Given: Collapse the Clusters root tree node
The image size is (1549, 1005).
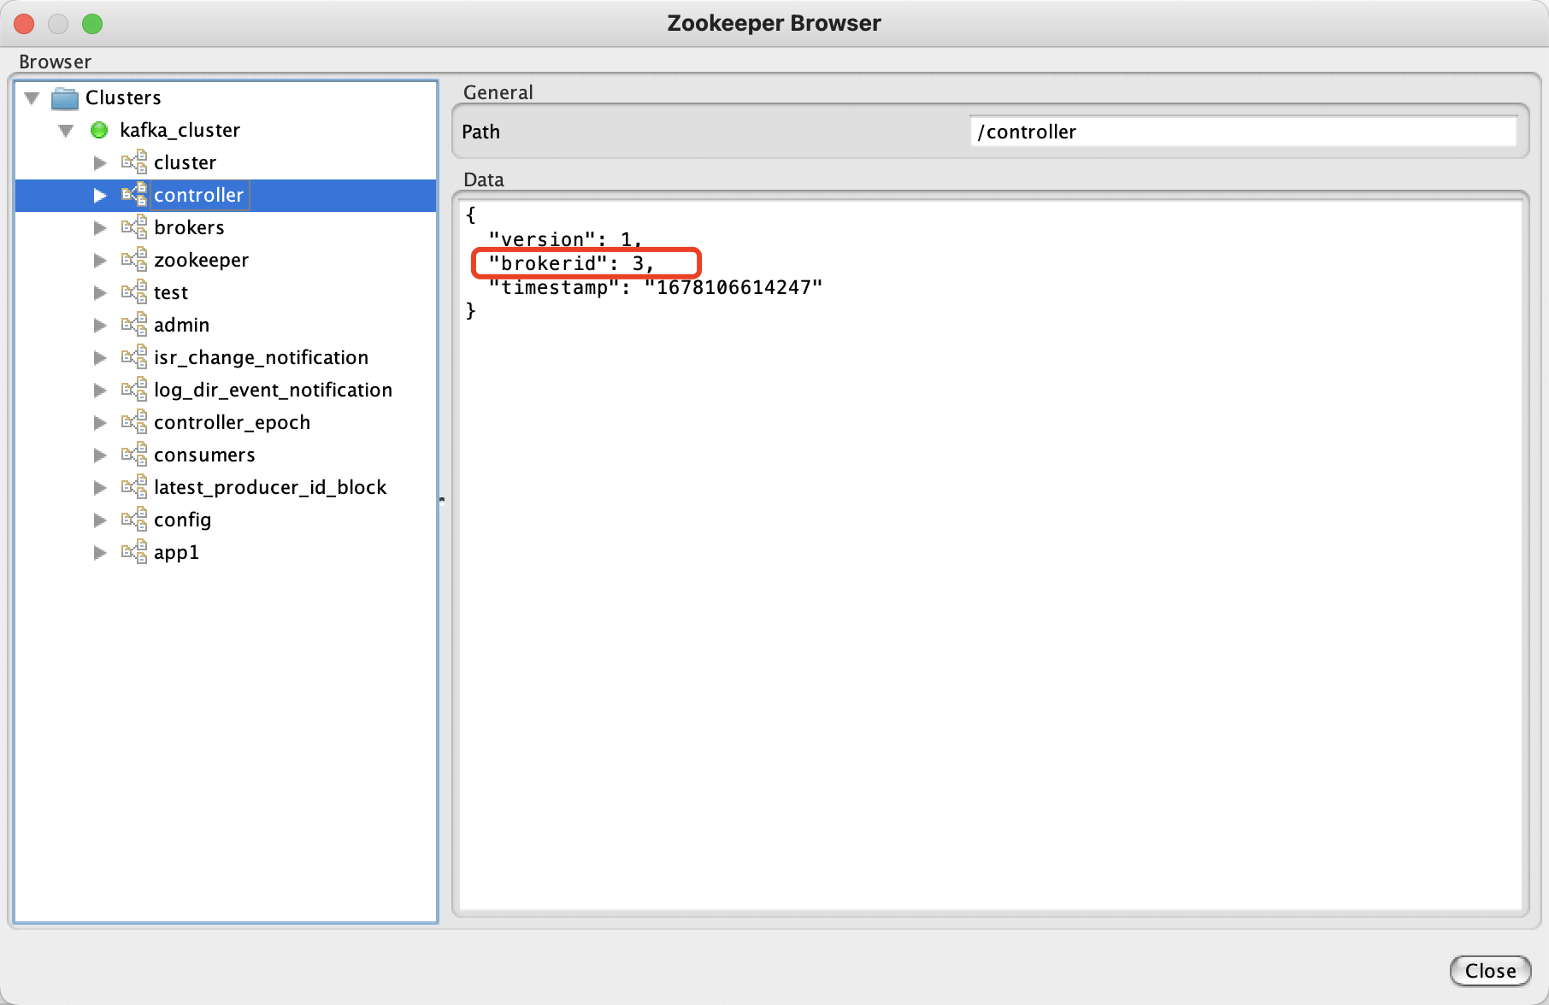Looking at the screenshot, I should click(x=32, y=98).
